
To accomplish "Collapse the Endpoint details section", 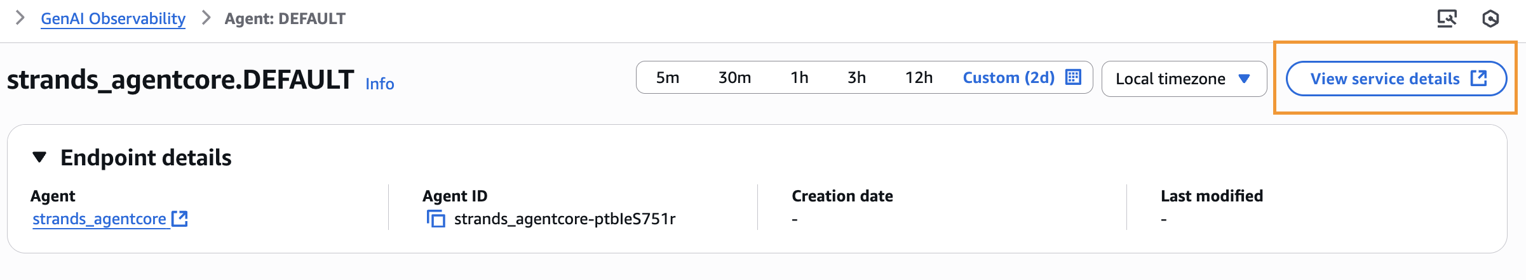I will click(x=39, y=157).
